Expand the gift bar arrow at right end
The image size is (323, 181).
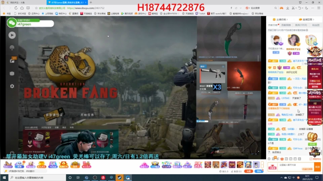coord(262,164)
